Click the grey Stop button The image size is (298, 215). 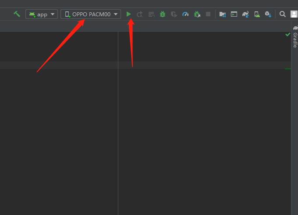(208, 14)
